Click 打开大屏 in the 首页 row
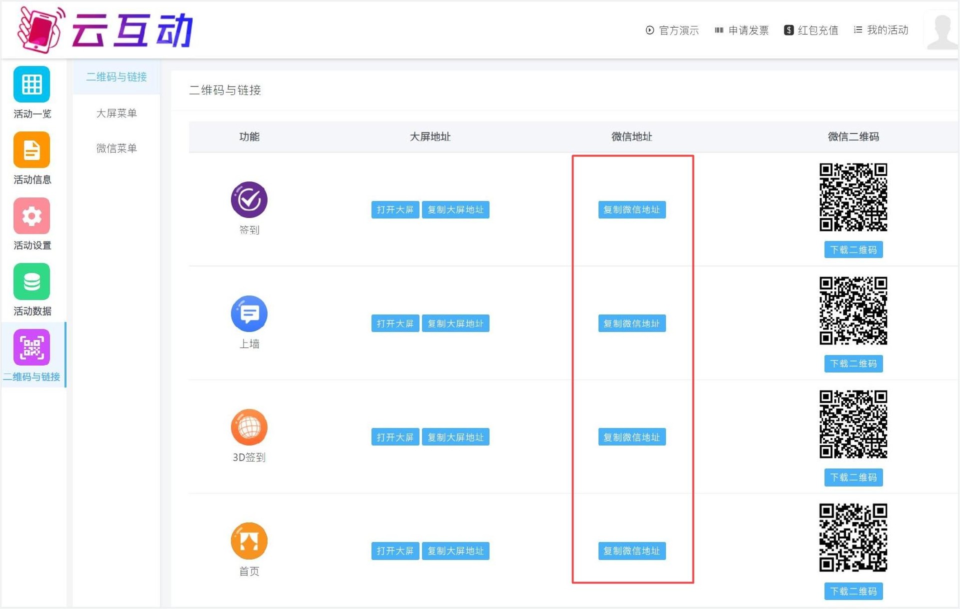Image resolution: width=960 pixels, height=609 pixels. point(395,550)
